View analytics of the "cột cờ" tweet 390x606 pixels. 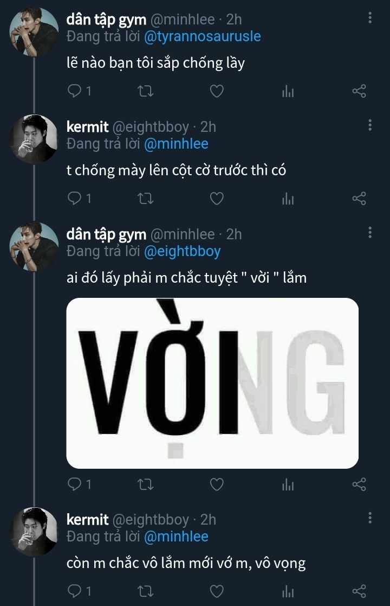coord(288,199)
